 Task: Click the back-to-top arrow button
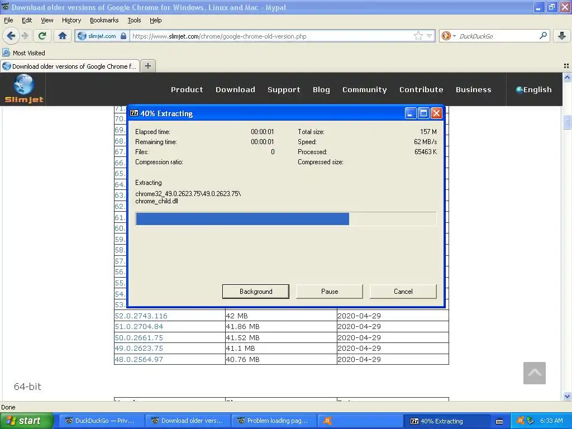click(x=535, y=373)
